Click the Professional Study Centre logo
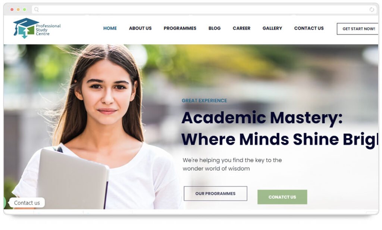This screenshot has height=230, width=382. coord(37,28)
